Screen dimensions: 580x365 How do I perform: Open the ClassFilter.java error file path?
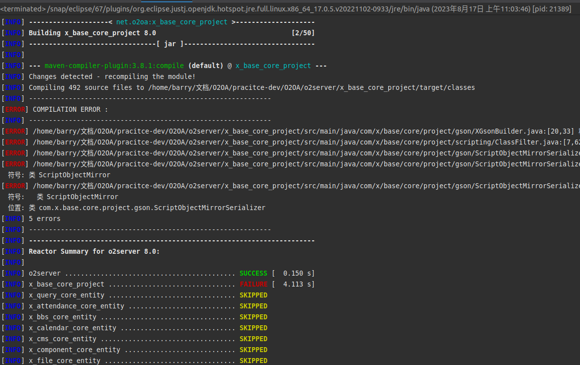302,142
